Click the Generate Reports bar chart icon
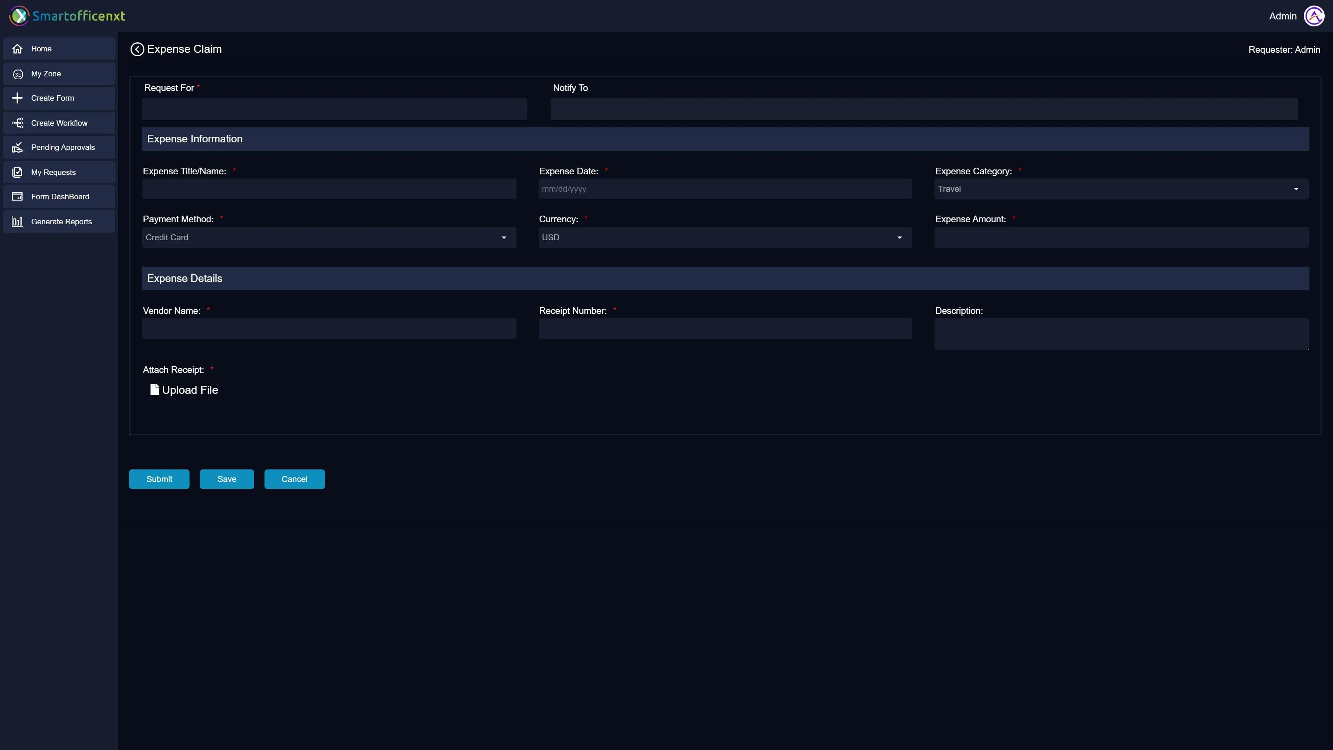 coord(18,221)
